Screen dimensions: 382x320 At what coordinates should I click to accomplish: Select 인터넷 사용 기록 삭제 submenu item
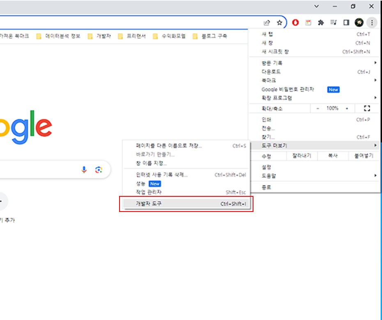186,175
